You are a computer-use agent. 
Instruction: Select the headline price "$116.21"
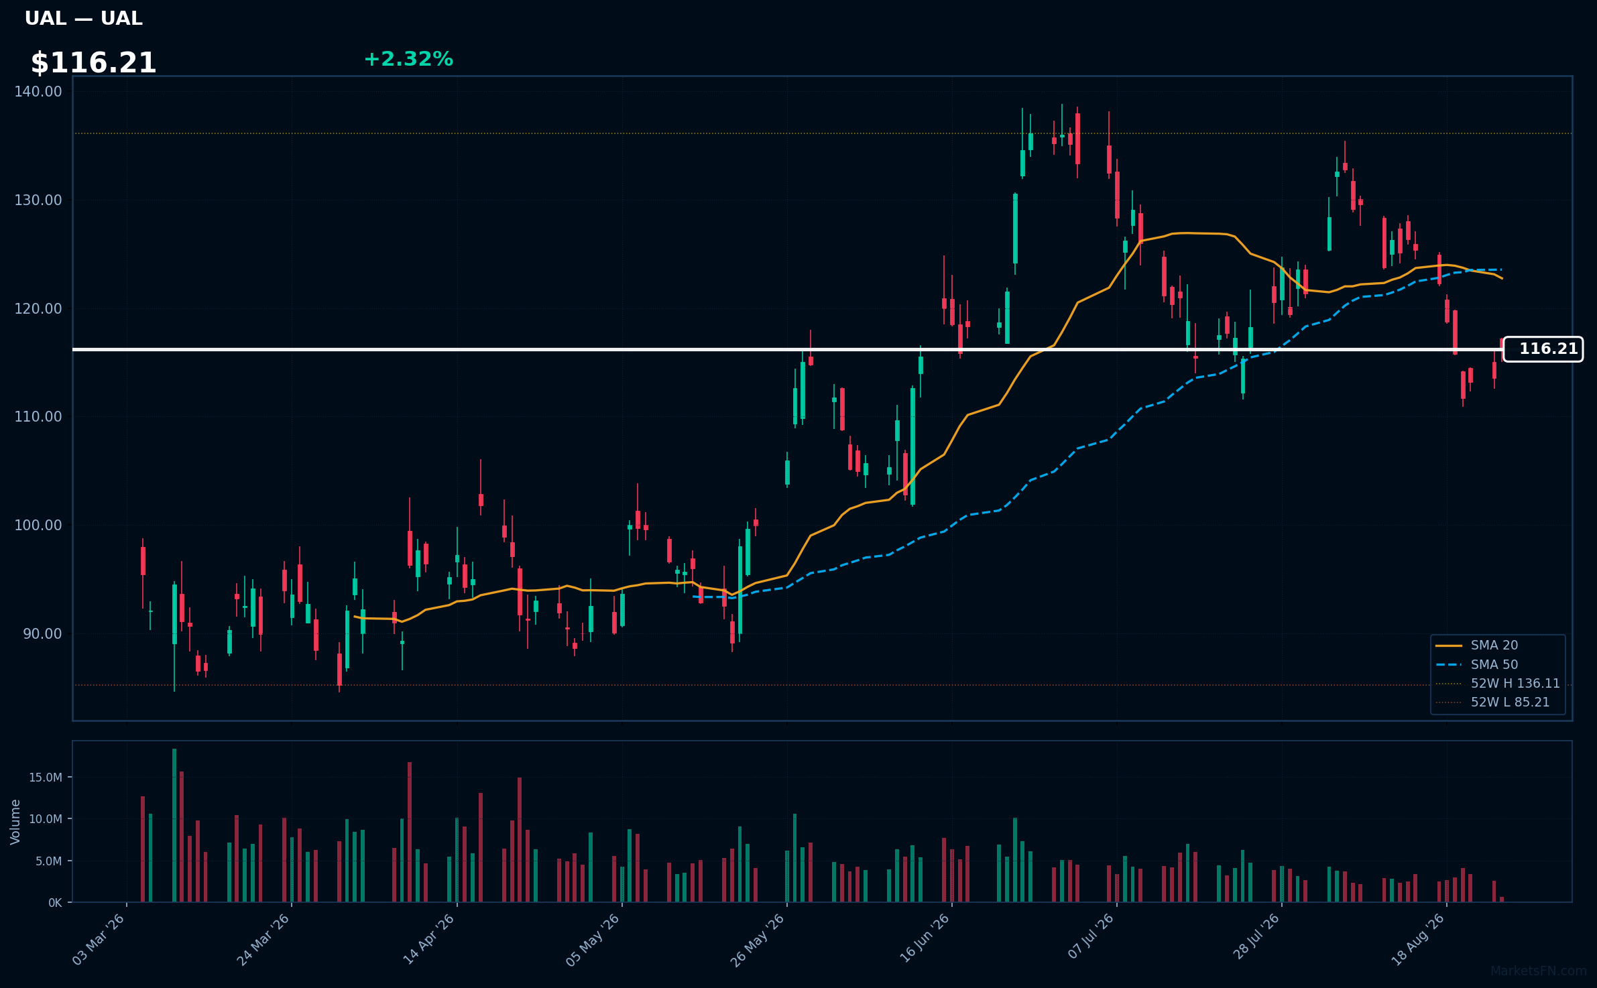(94, 63)
